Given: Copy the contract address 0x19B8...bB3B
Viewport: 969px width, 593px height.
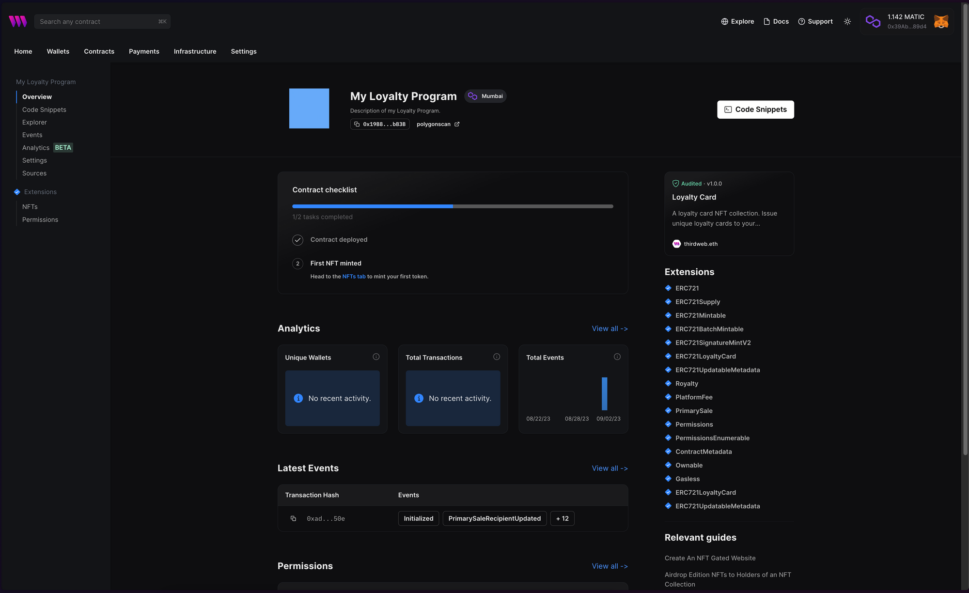Looking at the screenshot, I should tap(357, 124).
